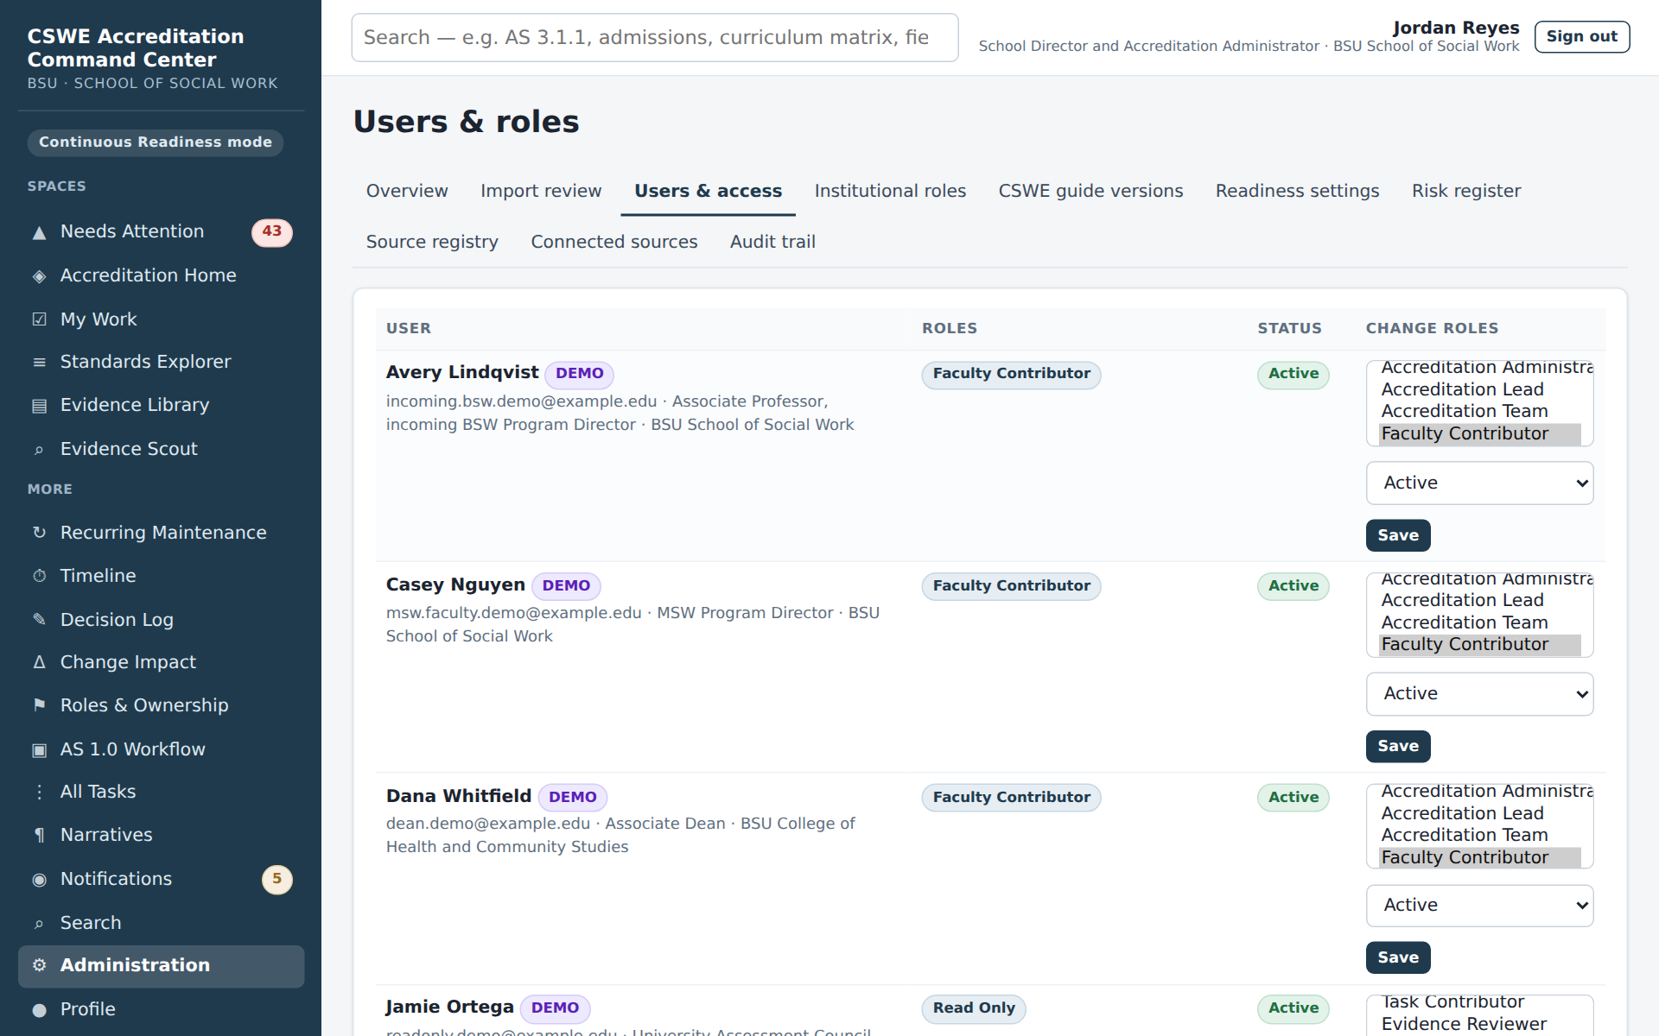Open the Source registry tab
1659x1036 pixels.
coord(432,242)
